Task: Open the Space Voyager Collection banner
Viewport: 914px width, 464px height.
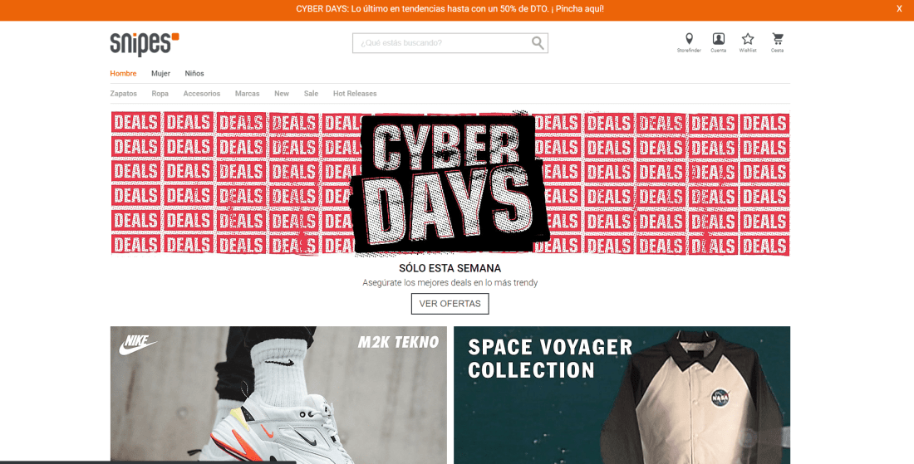Action: (622, 395)
